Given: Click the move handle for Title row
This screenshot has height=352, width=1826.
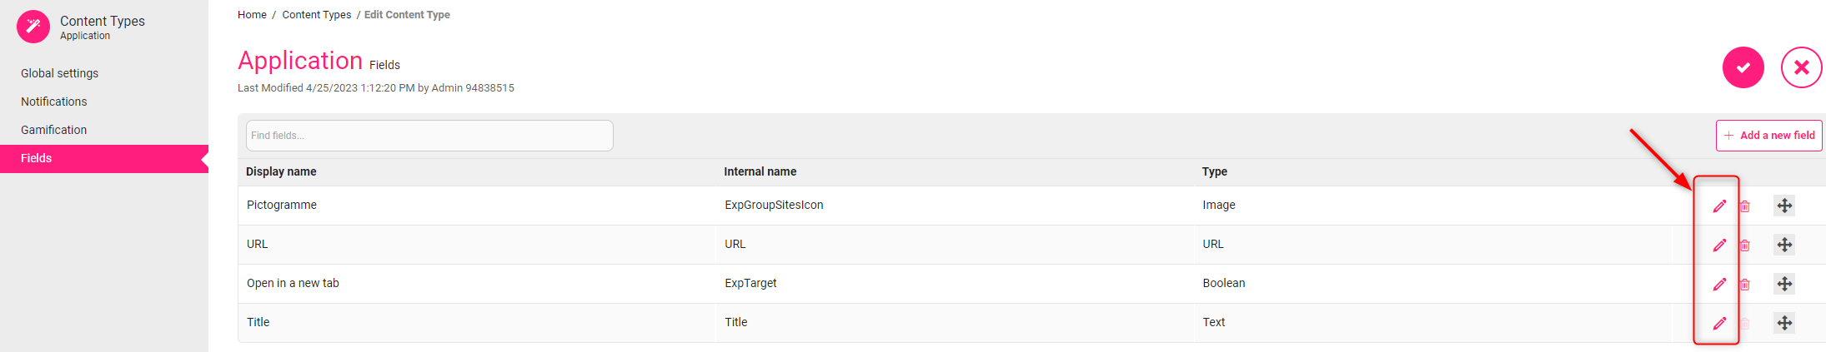Looking at the screenshot, I should point(1784,323).
